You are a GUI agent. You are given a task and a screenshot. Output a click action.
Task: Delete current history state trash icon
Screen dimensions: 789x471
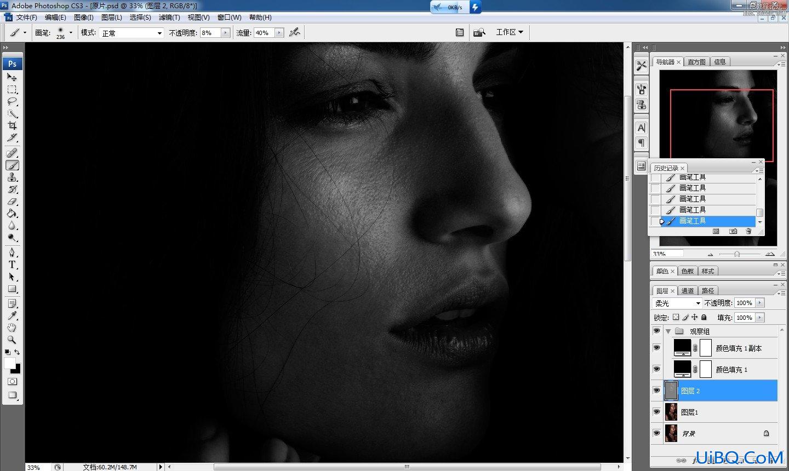pos(748,232)
